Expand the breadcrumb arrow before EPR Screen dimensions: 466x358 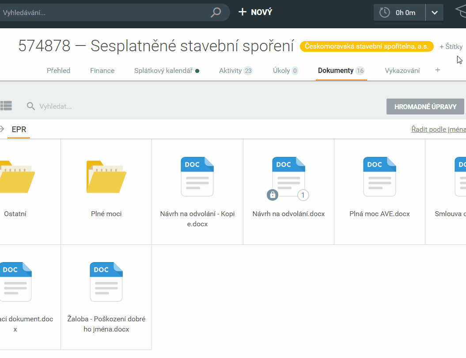[2, 129]
